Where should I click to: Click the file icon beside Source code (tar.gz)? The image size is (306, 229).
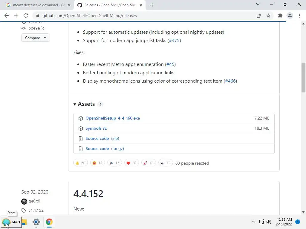tap(81, 148)
